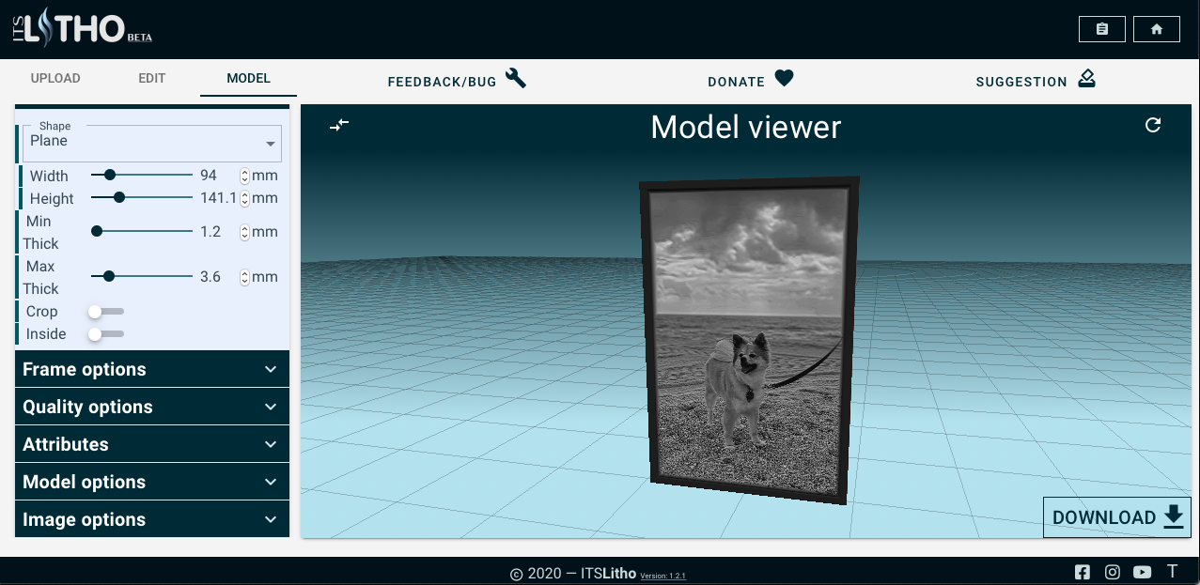Expand Frame options section
This screenshot has width=1200, height=585.
[x=152, y=369]
